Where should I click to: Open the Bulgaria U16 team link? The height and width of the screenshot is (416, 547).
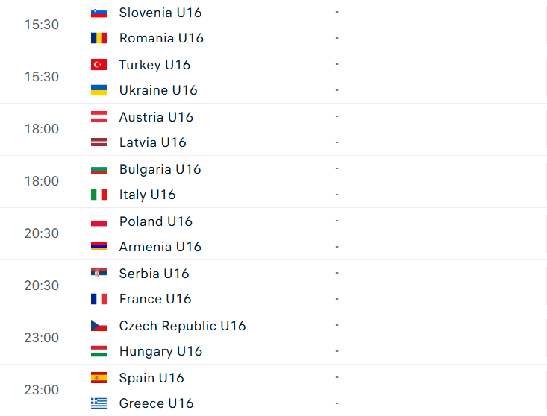(160, 169)
